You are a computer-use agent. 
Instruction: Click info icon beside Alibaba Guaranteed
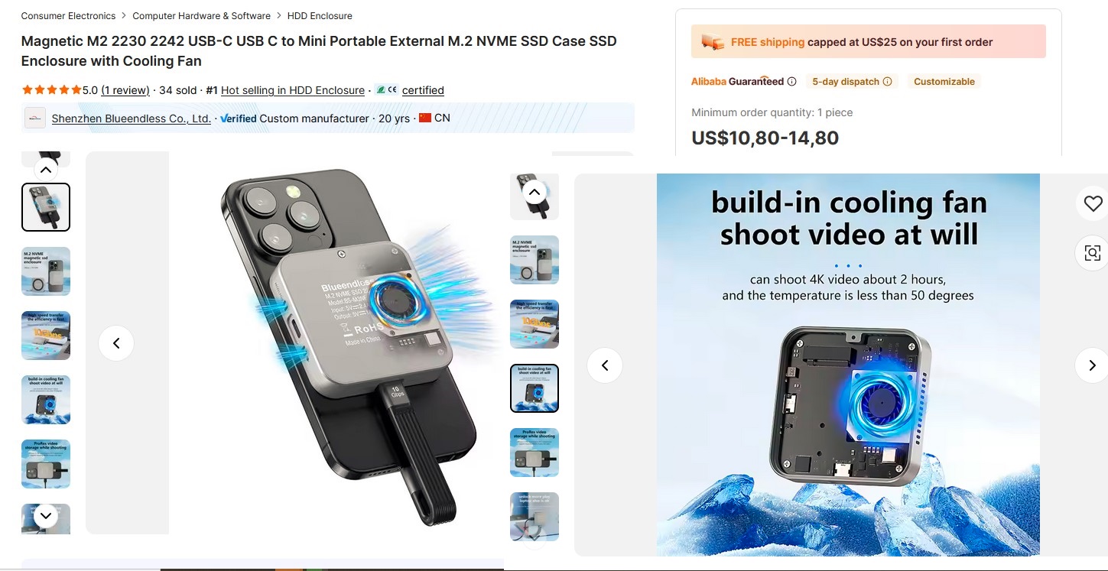coord(791,82)
